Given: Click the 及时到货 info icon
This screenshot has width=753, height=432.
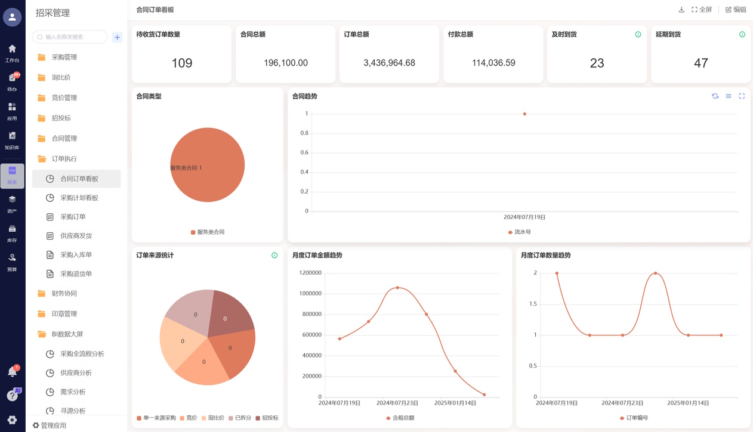Looking at the screenshot, I should [638, 35].
